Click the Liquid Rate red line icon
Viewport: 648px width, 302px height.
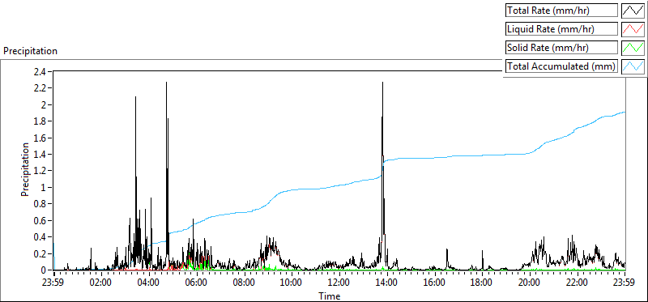click(x=633, y=29)
